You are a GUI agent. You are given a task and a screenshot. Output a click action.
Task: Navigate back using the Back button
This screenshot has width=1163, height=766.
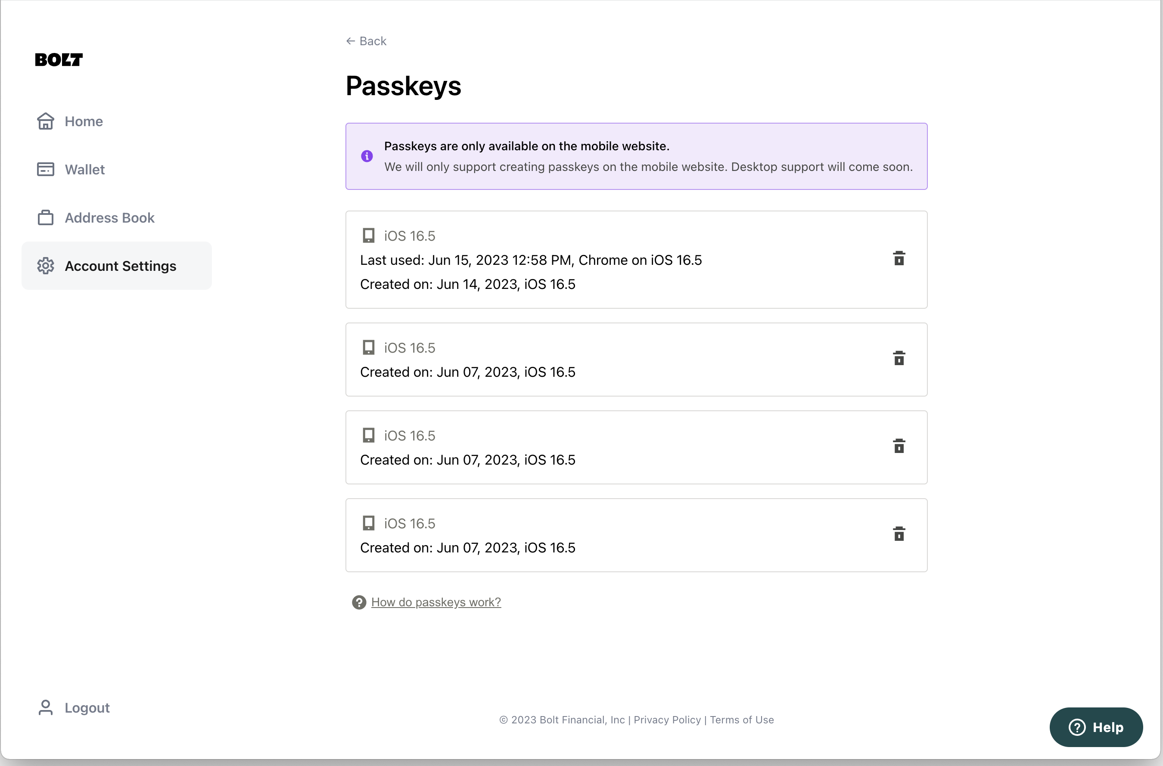(x=365, y=40)
